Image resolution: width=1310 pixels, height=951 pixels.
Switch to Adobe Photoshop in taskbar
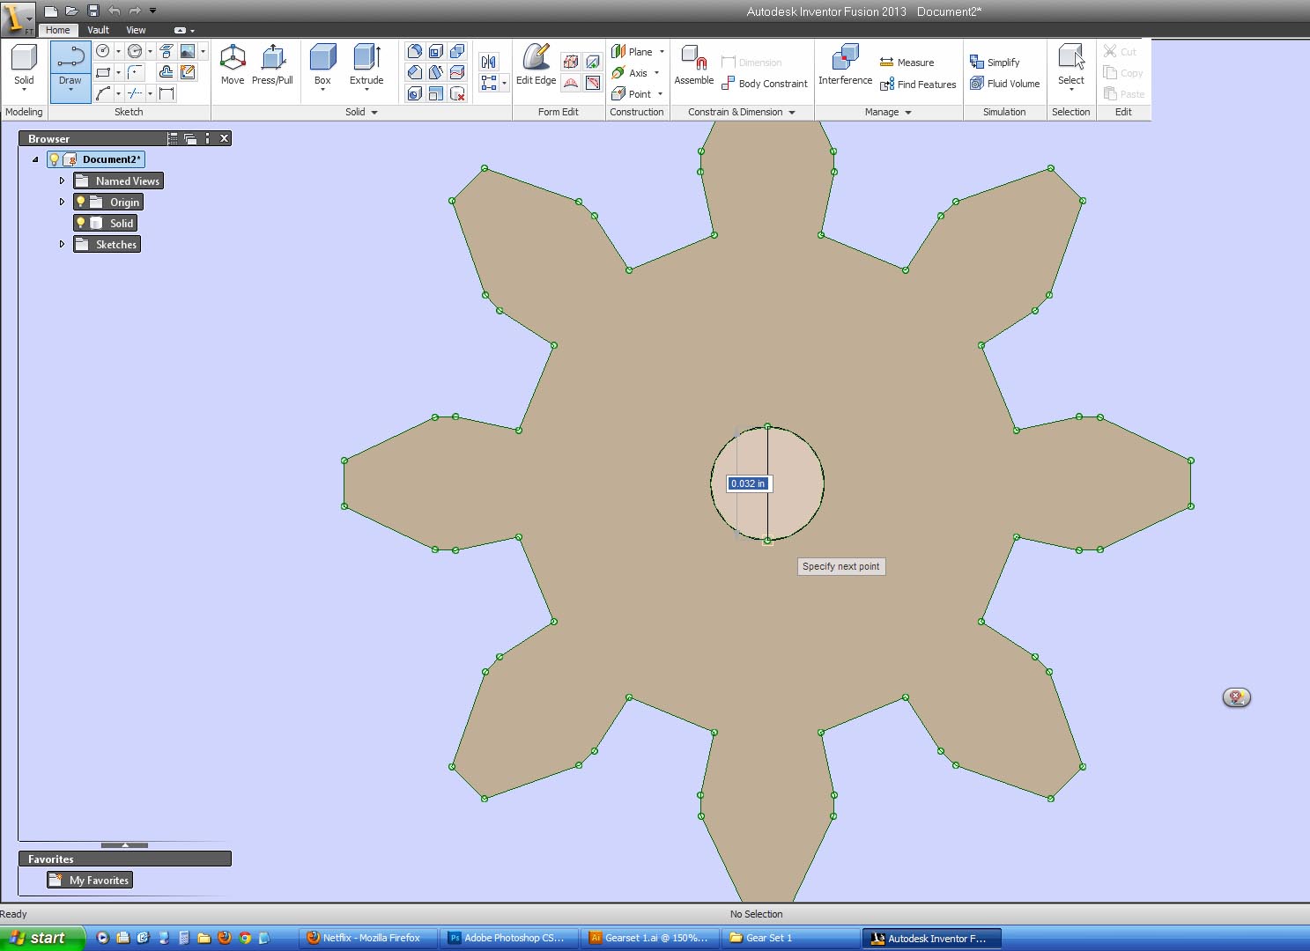point(508,939)
